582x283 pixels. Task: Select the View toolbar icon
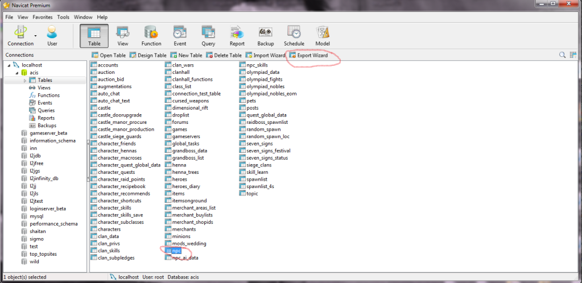122,35
